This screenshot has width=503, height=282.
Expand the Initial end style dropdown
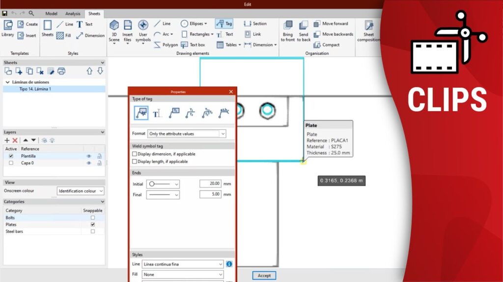[x=163, y=184]
